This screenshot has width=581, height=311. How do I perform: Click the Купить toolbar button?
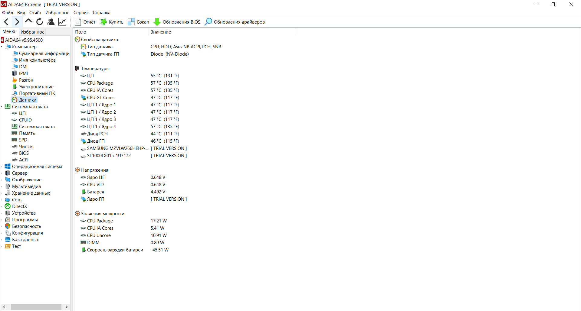tap(111, 22)
